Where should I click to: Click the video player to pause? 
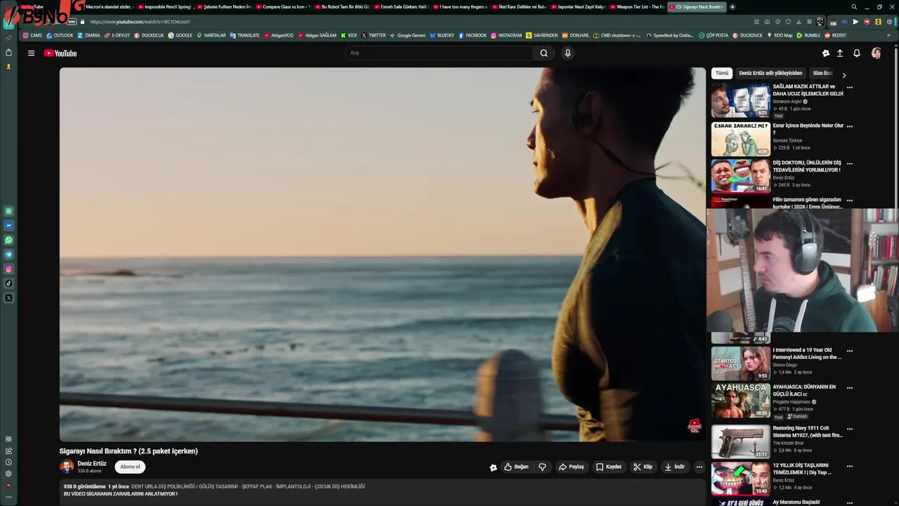[x=382, y=254]
